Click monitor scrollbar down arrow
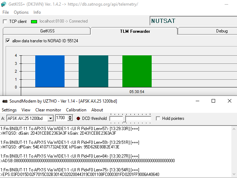This screenshot has width=237, height=178. [234, 174]
